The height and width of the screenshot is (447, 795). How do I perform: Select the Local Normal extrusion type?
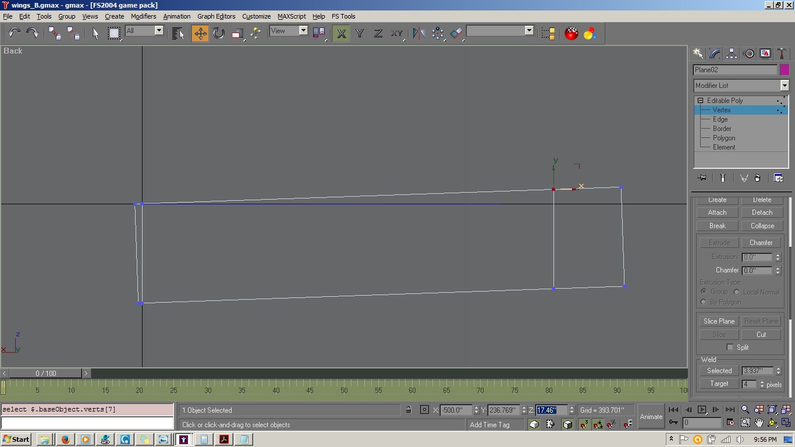pyautogui.click(x=736, y=292)
